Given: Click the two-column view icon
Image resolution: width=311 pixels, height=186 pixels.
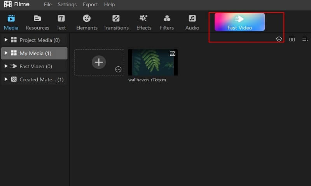Looking at the screenshot, I should [x=292, y=39].
